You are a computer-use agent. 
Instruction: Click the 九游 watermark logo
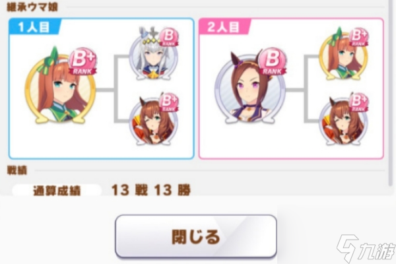click(x=366, y=248)
